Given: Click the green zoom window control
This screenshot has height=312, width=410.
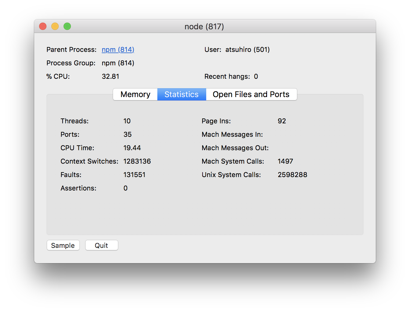Looking at the screenshot, I should [67, 26].
